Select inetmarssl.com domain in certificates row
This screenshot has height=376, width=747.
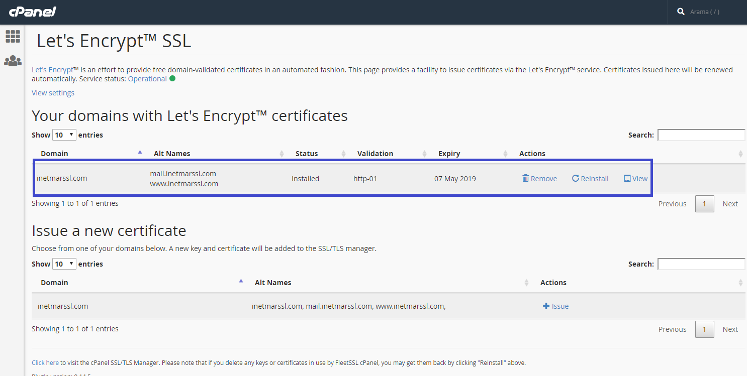tap(62, 178)
